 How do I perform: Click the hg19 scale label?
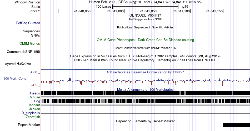[184, 7]
